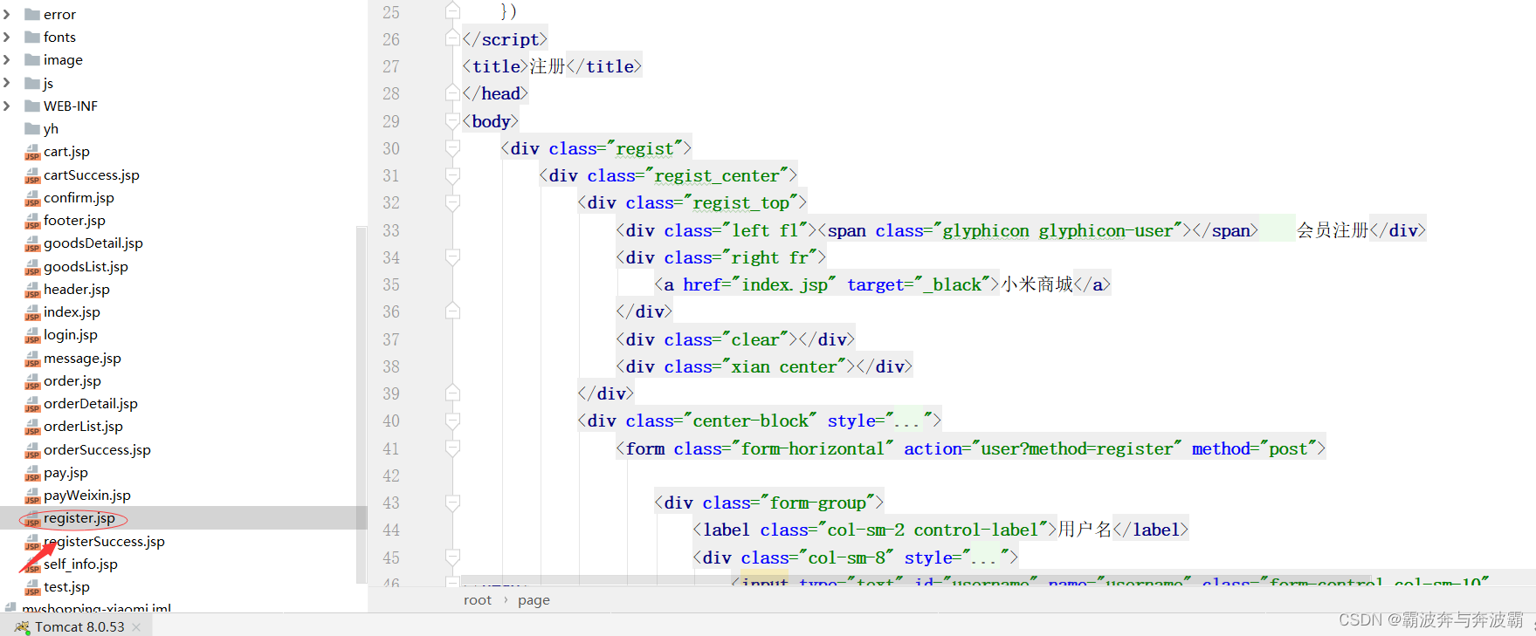Fold the regist_center div at line 31

(x=452, y=175)
